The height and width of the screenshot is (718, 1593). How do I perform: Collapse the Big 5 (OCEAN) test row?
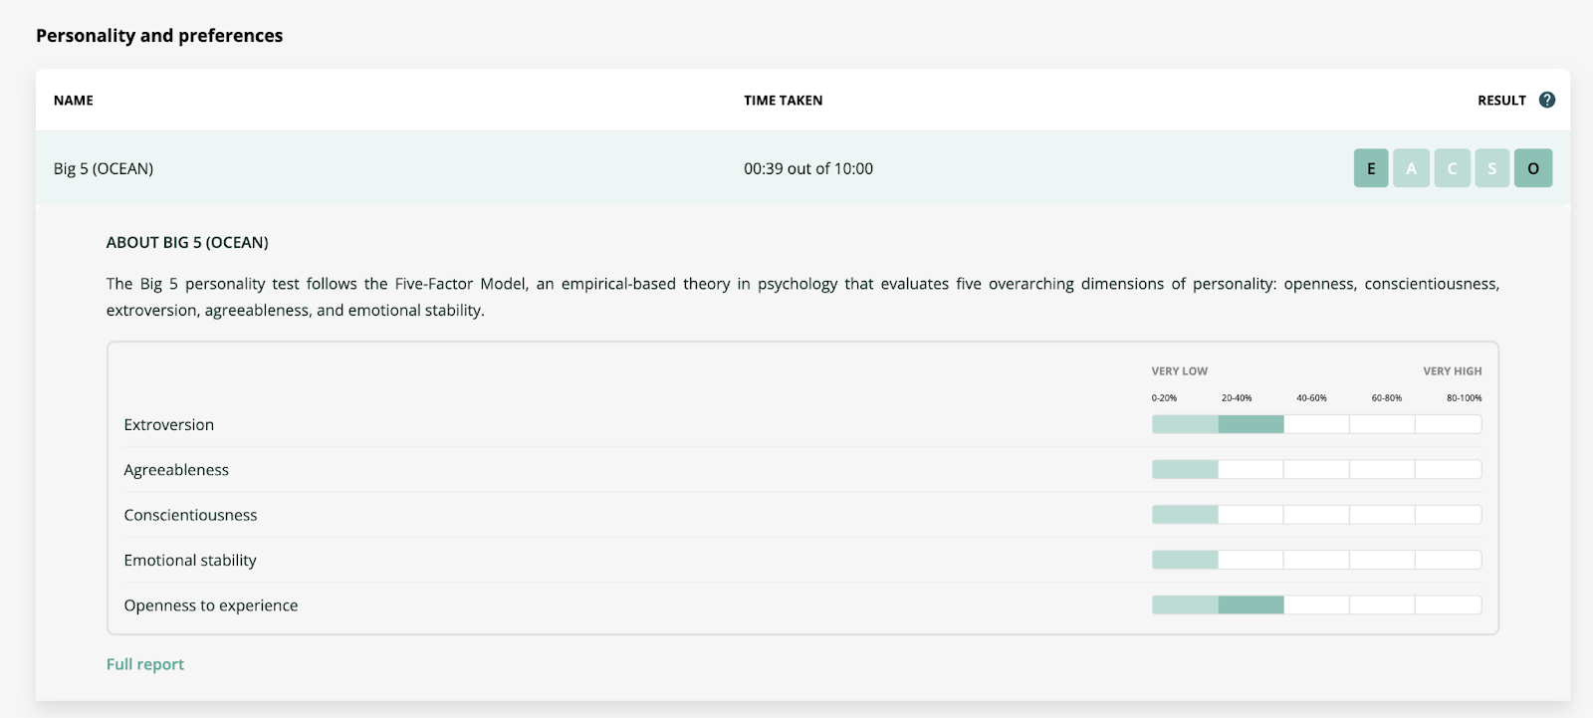(x=104, y=168)
